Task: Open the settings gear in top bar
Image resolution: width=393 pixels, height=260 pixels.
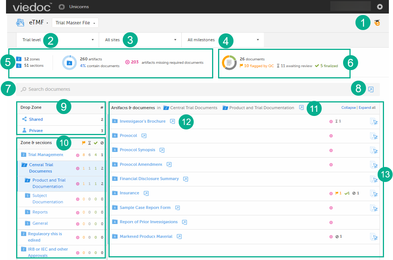Action: point(380,7)
